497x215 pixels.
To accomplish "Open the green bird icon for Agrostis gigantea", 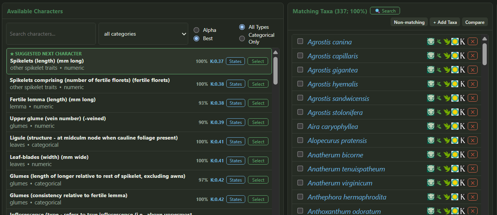I will pos(447,70).
